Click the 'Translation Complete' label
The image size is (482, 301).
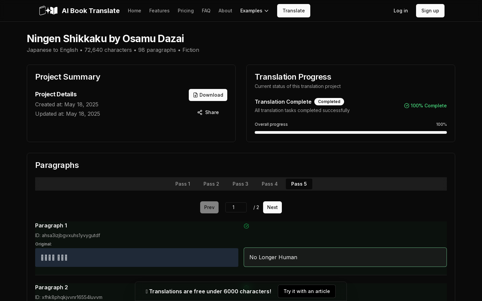[x=283, y=102]
